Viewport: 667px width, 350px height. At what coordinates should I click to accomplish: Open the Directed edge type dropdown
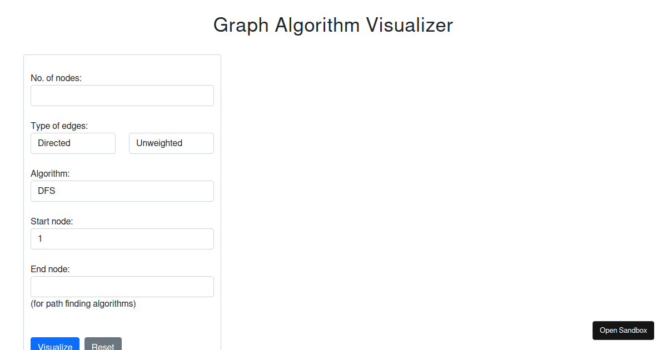[73, 143]
